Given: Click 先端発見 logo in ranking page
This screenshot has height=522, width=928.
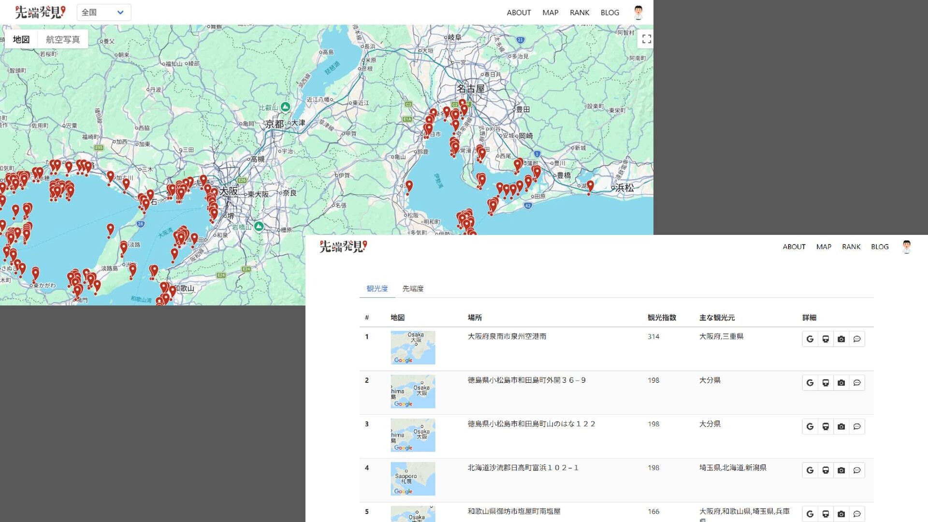Looking at the screenshot, I should (x=343, y=246).
